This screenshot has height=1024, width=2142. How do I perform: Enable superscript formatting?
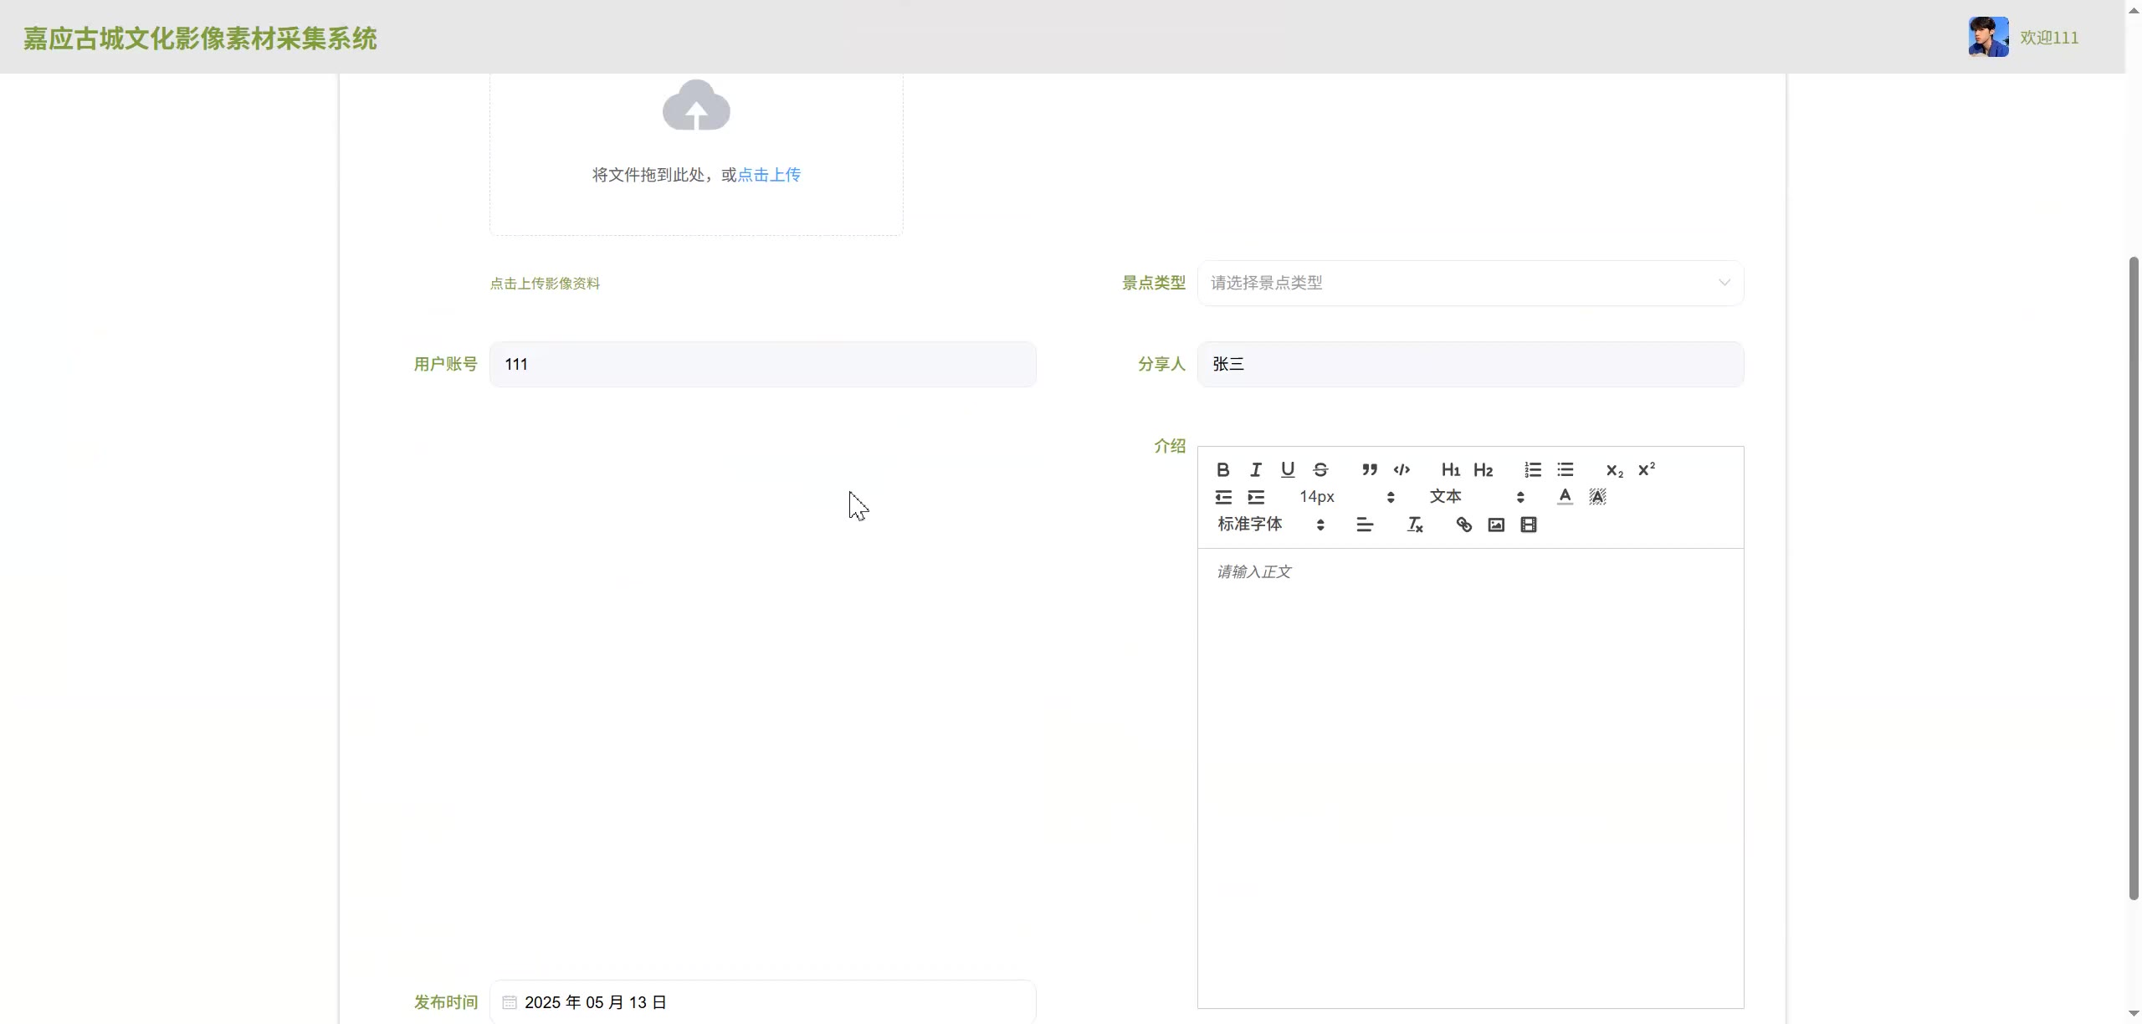tap(1646, 469)
